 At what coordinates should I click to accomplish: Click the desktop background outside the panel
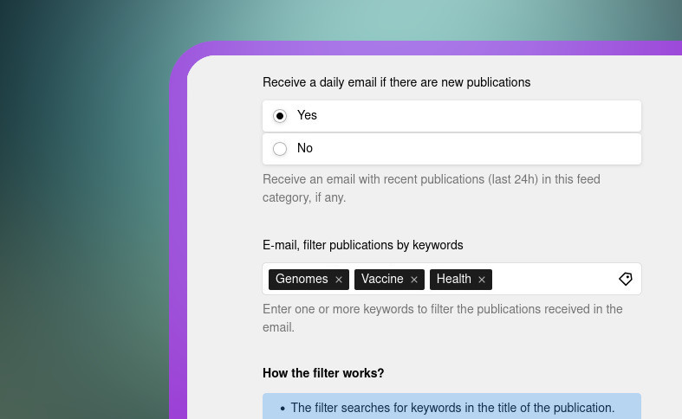[78, 216]
